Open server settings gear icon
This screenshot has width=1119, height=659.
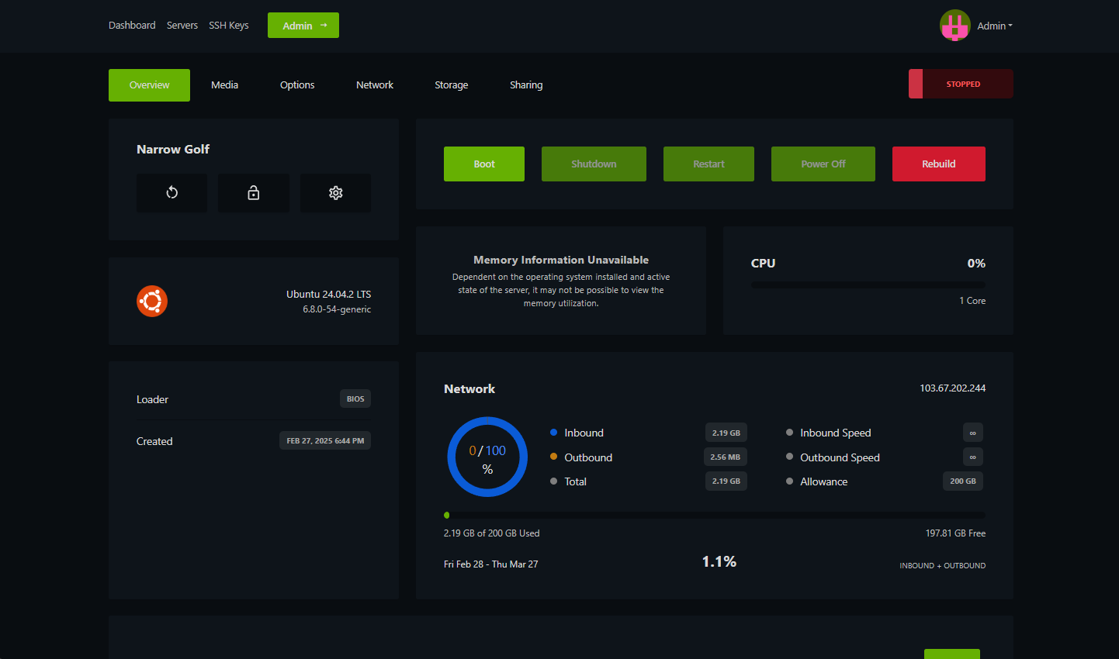[x=335, y=193]
